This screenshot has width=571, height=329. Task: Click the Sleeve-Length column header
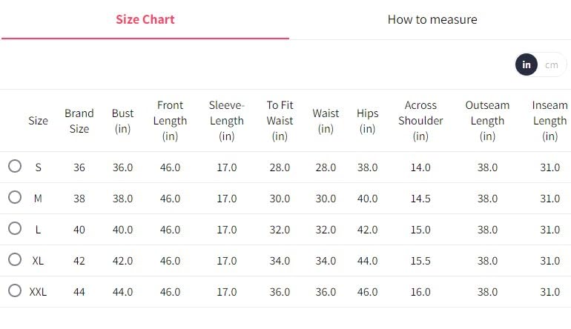click(227, 121)
